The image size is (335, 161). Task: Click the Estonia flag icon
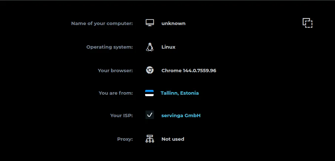pyautogui.click(x=149, y=93)
